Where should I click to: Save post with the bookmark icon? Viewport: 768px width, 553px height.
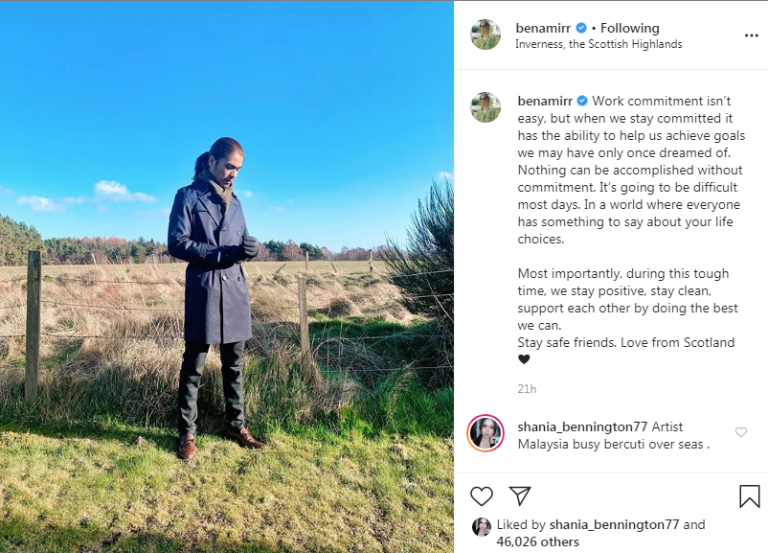pos(750,496)
